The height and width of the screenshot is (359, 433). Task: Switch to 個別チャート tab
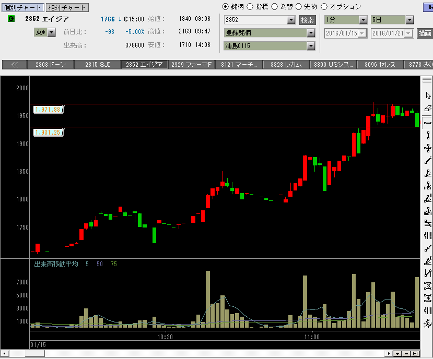pyautogui.click(x=22, y=7)
